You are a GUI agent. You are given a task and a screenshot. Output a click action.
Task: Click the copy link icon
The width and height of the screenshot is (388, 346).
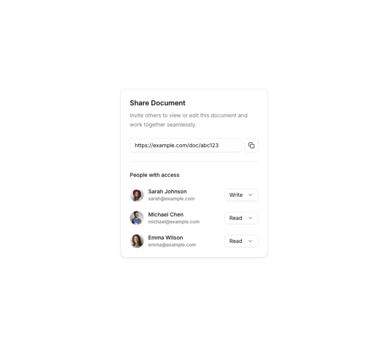(x=252, y=145)
